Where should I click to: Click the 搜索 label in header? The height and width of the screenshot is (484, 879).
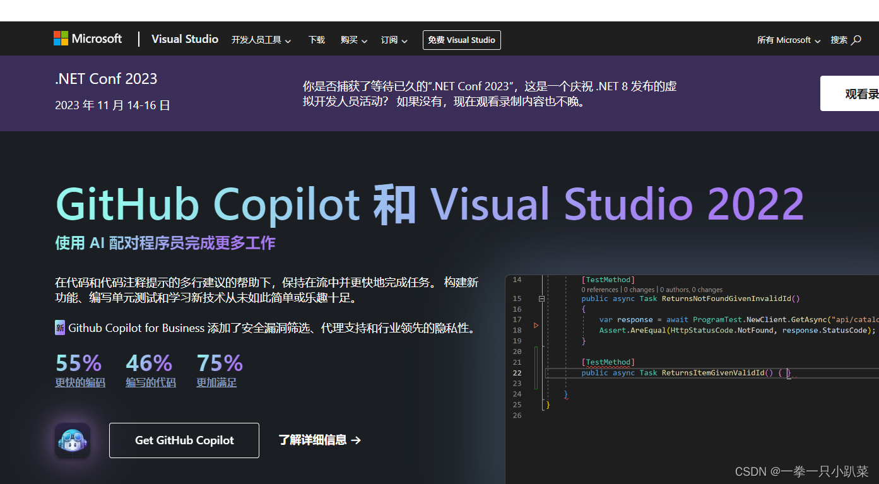(x=839, y=40)
